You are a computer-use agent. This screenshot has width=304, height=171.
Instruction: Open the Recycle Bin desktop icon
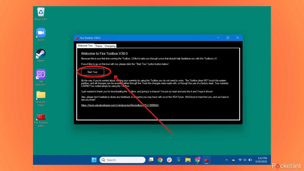click(41, 13)
